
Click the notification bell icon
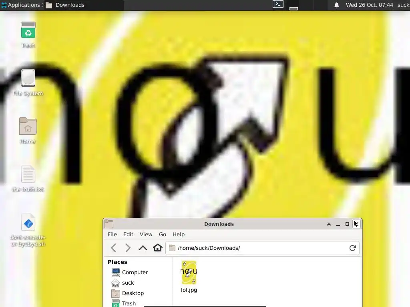tap(336, 5)
